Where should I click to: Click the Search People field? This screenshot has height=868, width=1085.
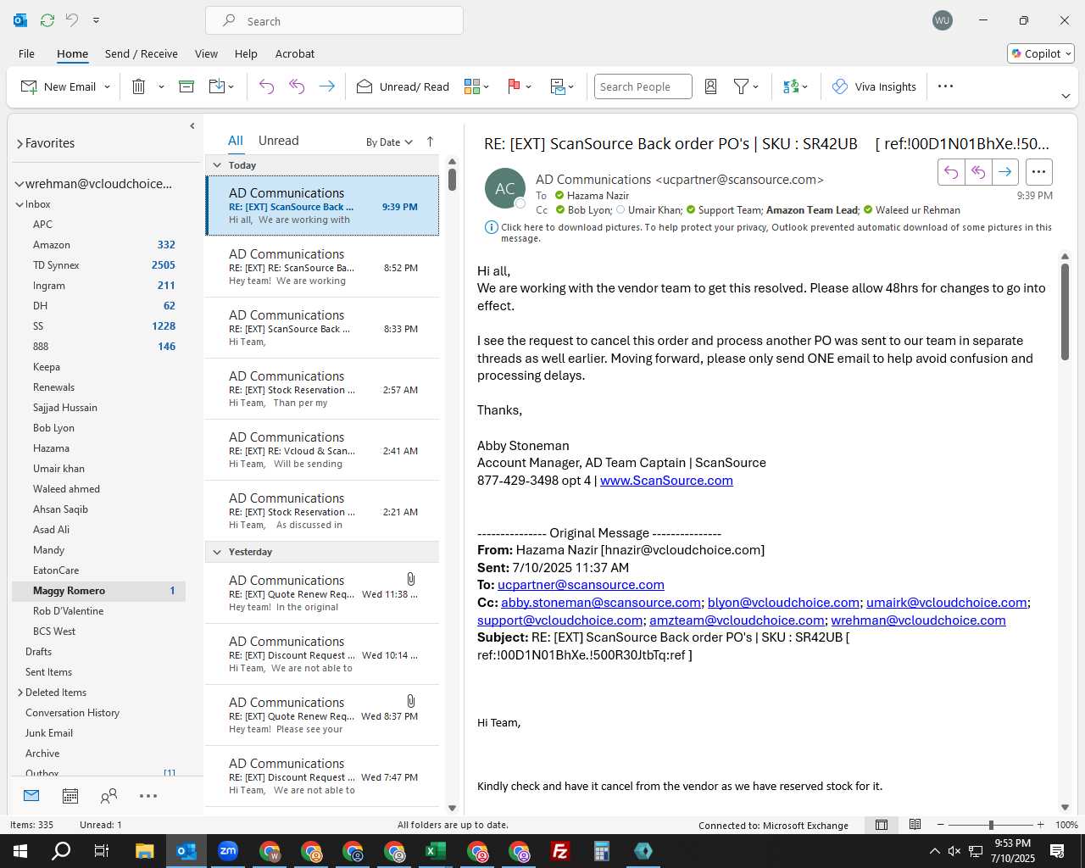[x=643, y=86]
